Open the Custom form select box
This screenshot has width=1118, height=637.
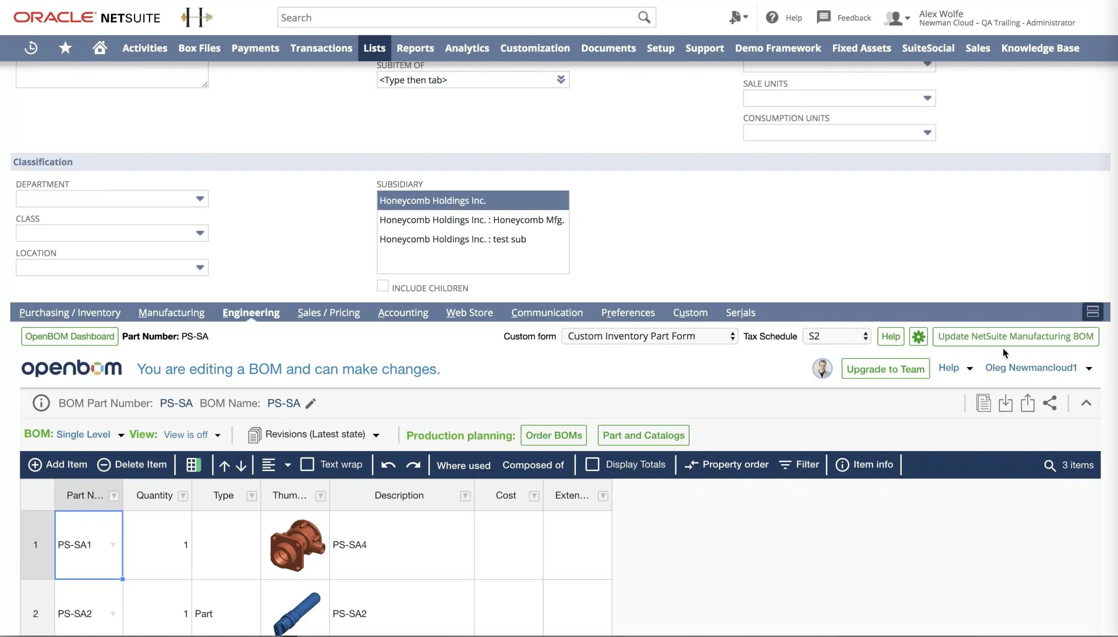tap(649, 336)
